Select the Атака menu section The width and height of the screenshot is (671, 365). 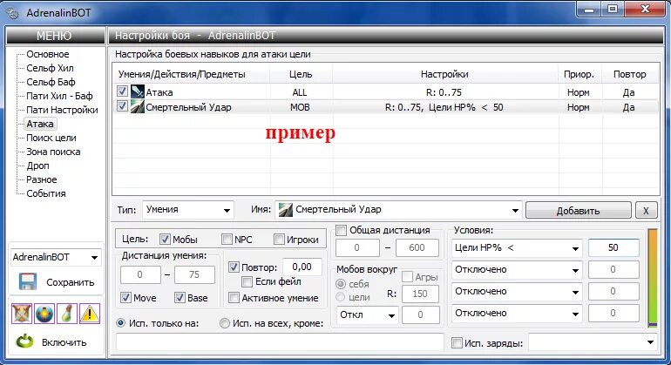coord(40,124)
